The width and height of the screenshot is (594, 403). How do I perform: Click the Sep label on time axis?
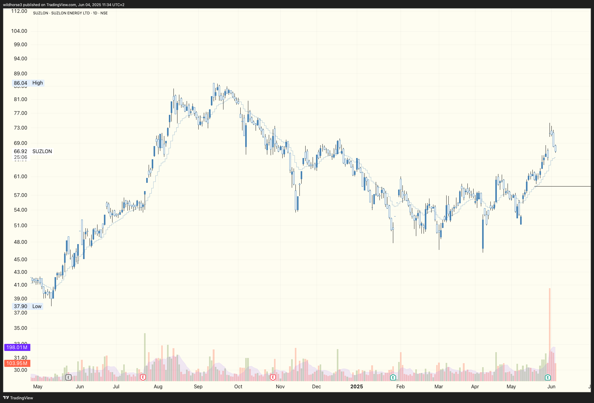(x=198, y=386)
